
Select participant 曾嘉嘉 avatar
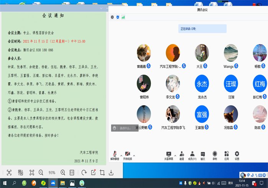coord(144,53)
